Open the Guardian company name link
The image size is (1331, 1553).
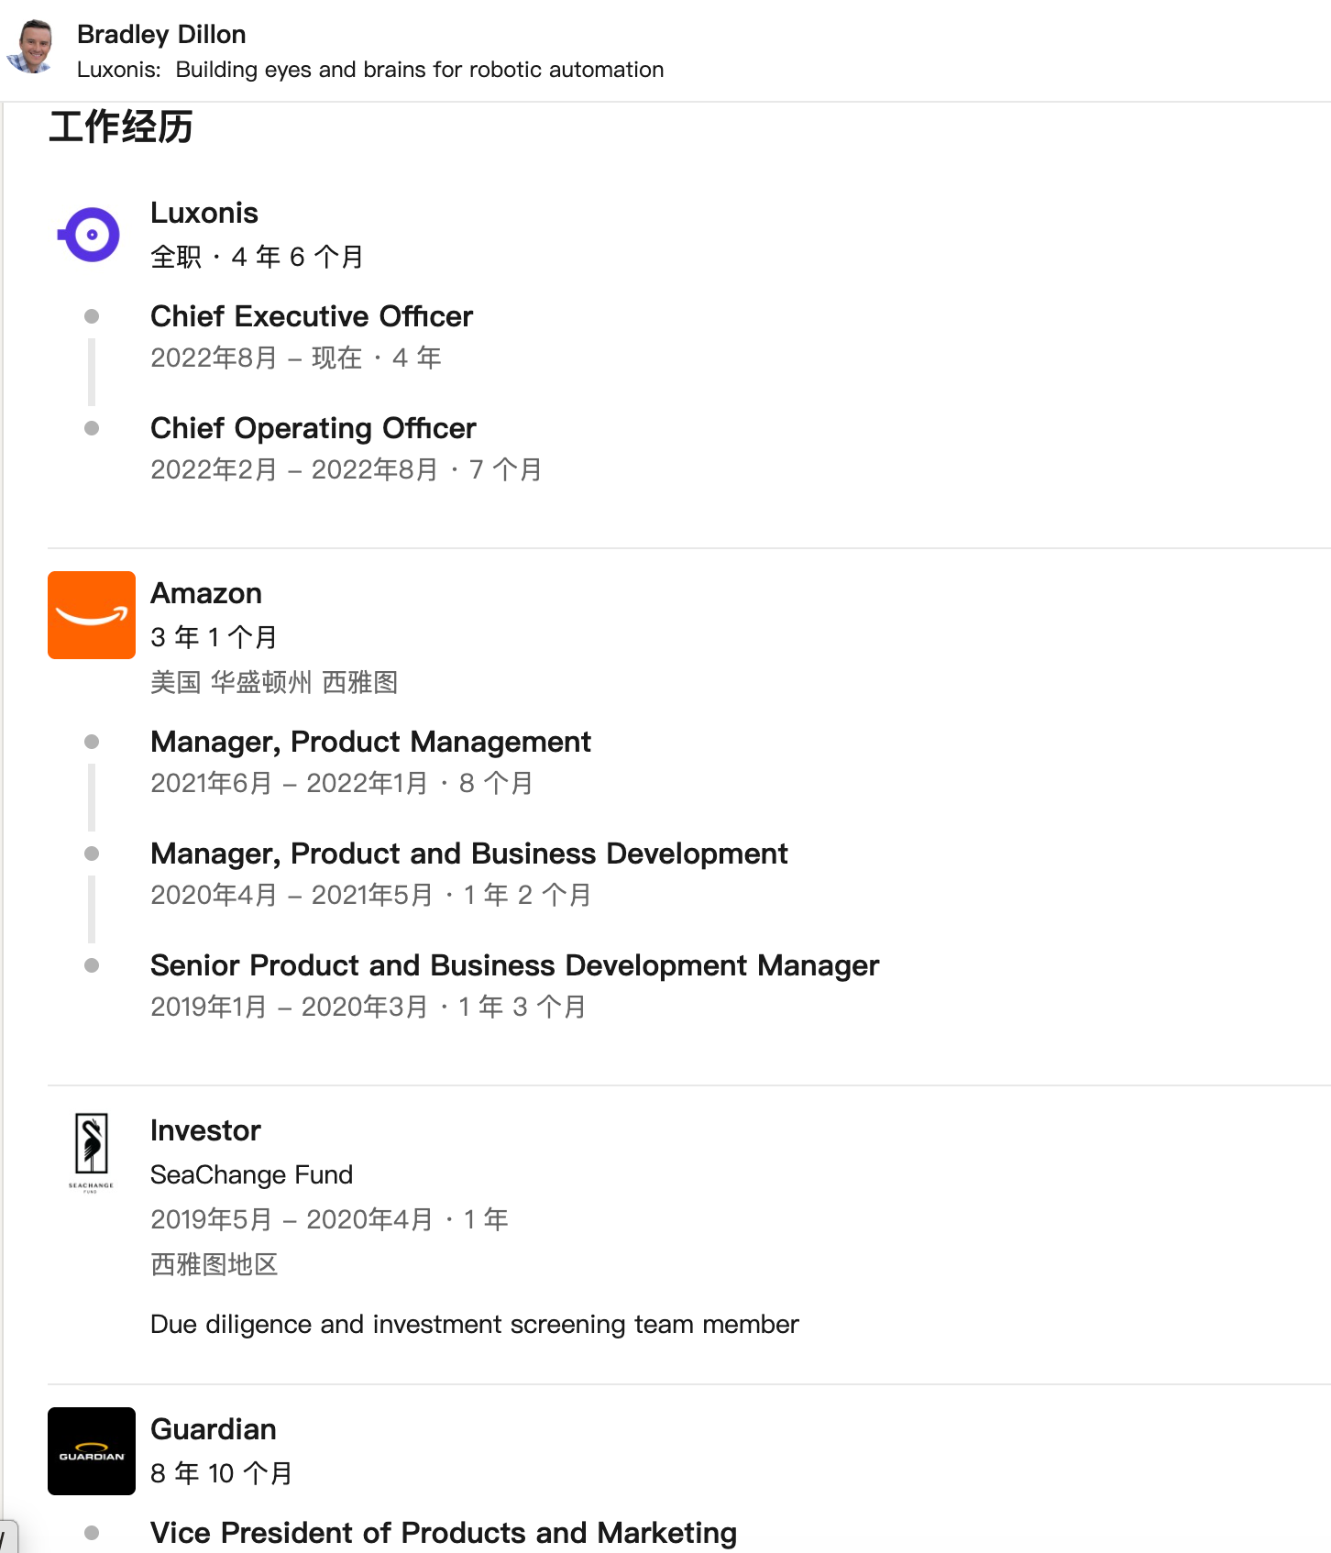[x=214, y=1429]
